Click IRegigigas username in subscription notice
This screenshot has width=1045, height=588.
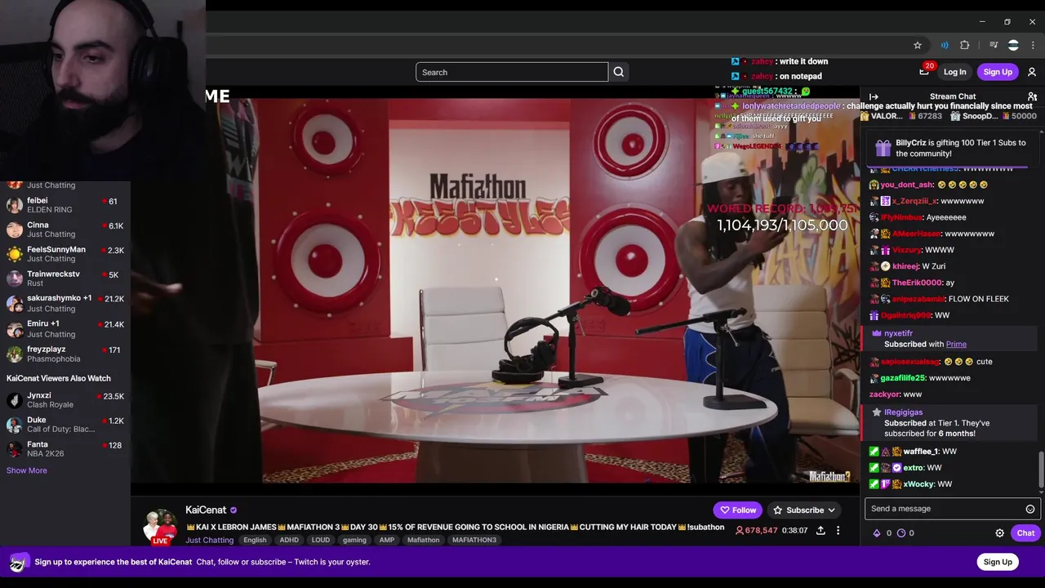pos(903,412)
